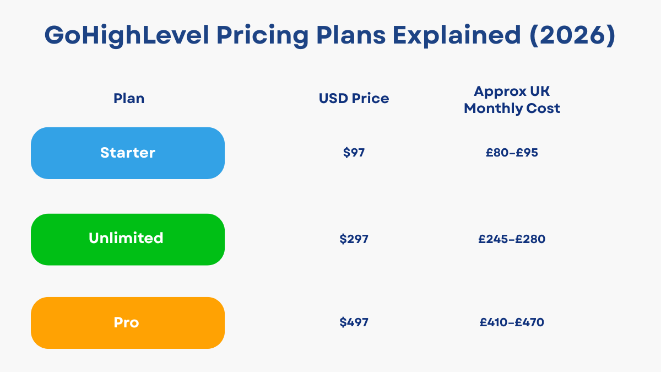Choose the orange Pro plan button

(x=127, y=322)
